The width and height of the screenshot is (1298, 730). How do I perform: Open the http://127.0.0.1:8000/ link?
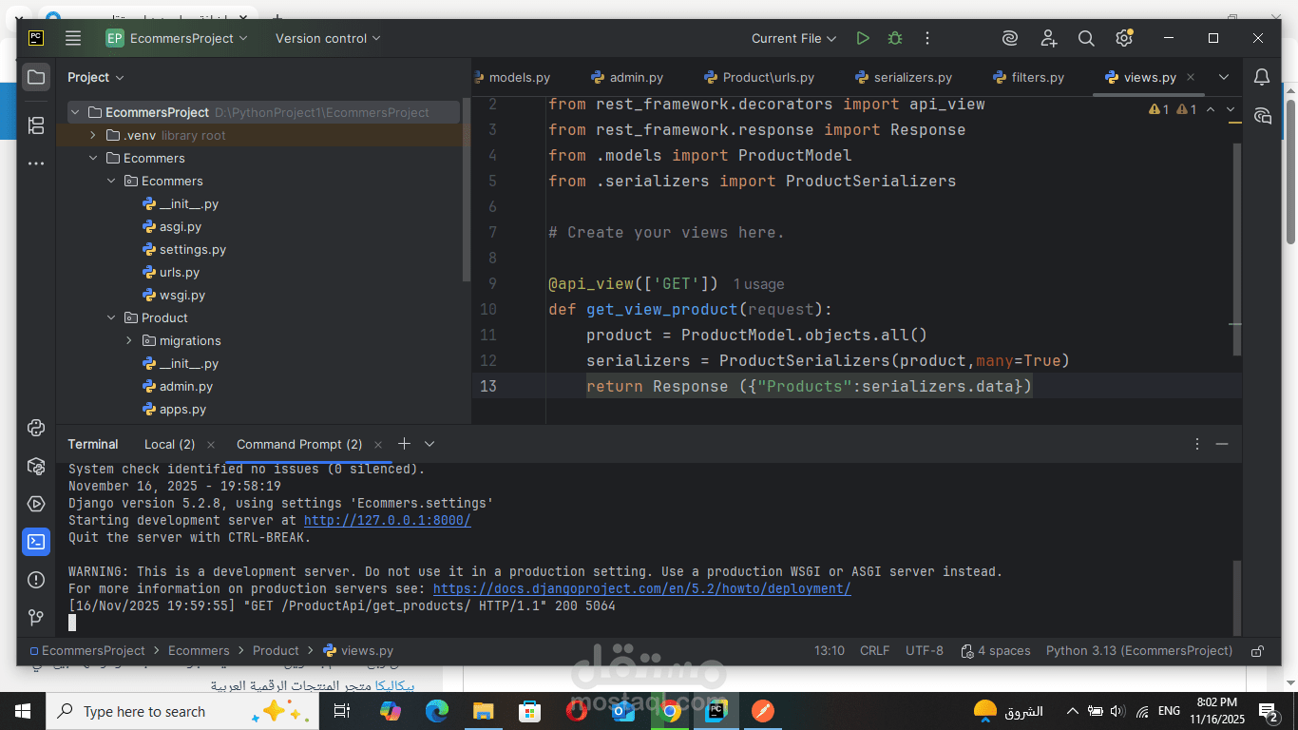click(x=388, y=521)
